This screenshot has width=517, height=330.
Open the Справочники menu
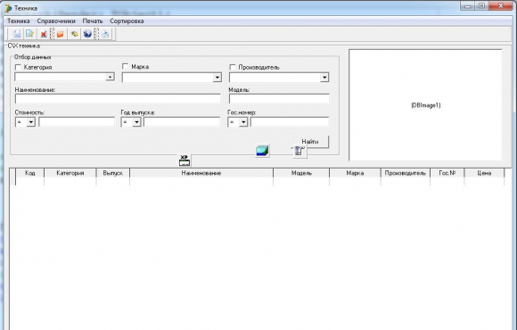tap(56, 21)
